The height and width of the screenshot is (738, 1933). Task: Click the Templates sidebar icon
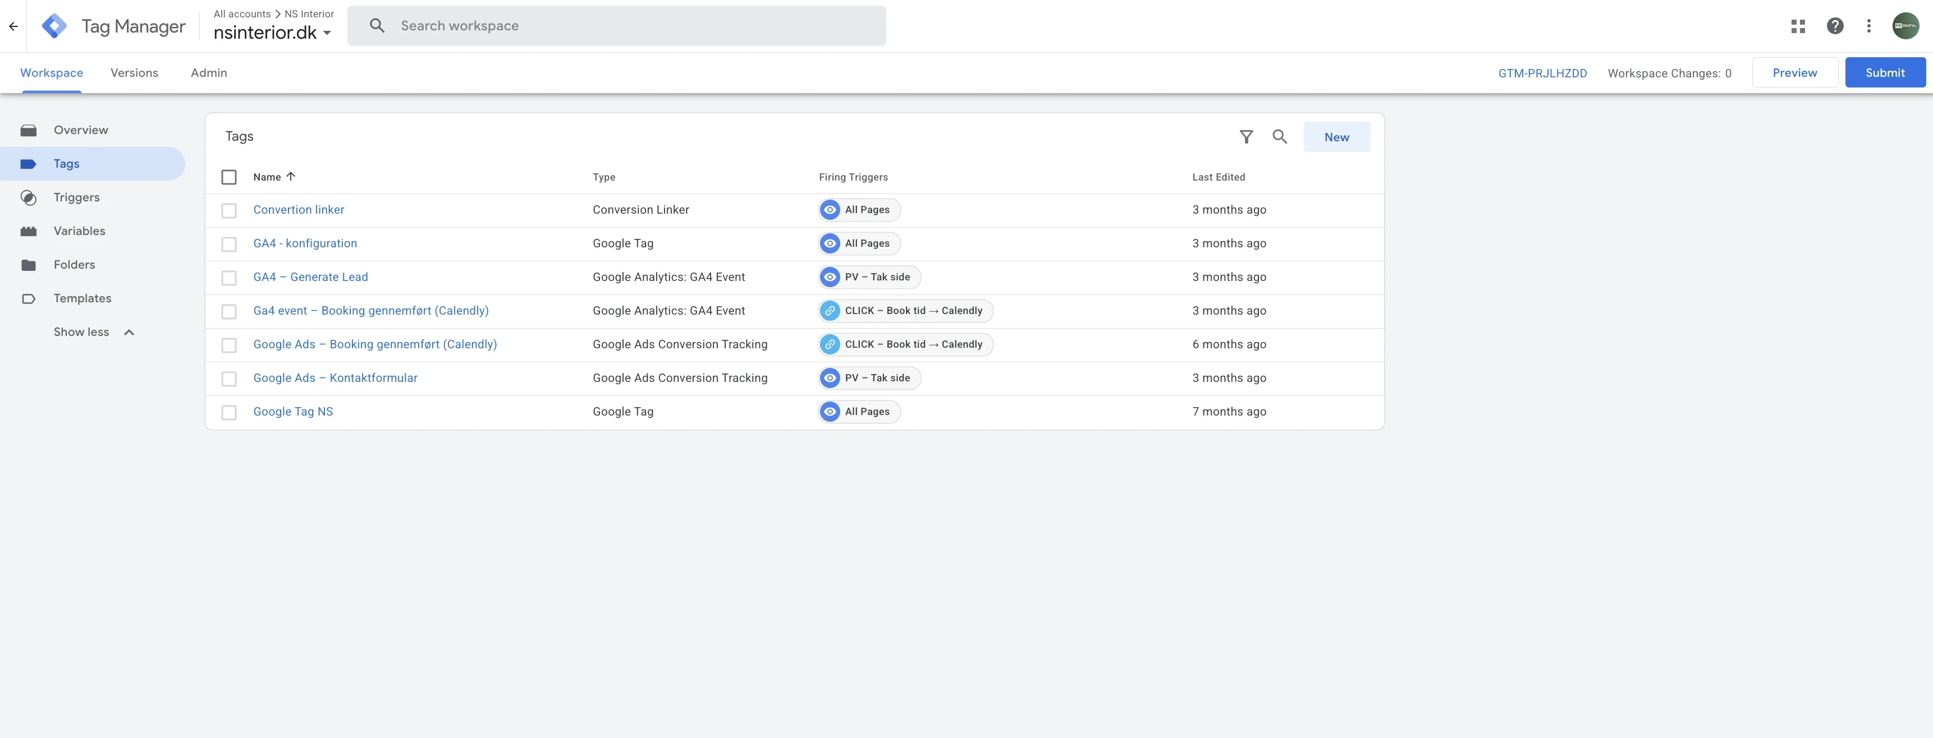pos(29,298)
